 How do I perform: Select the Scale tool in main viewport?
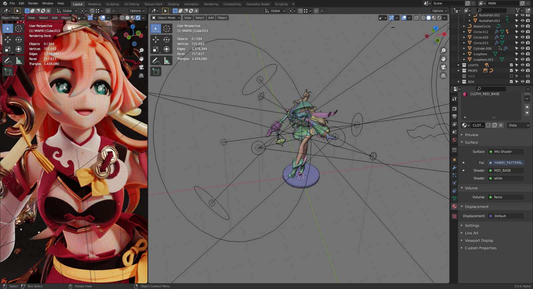(x=156, y=49)
